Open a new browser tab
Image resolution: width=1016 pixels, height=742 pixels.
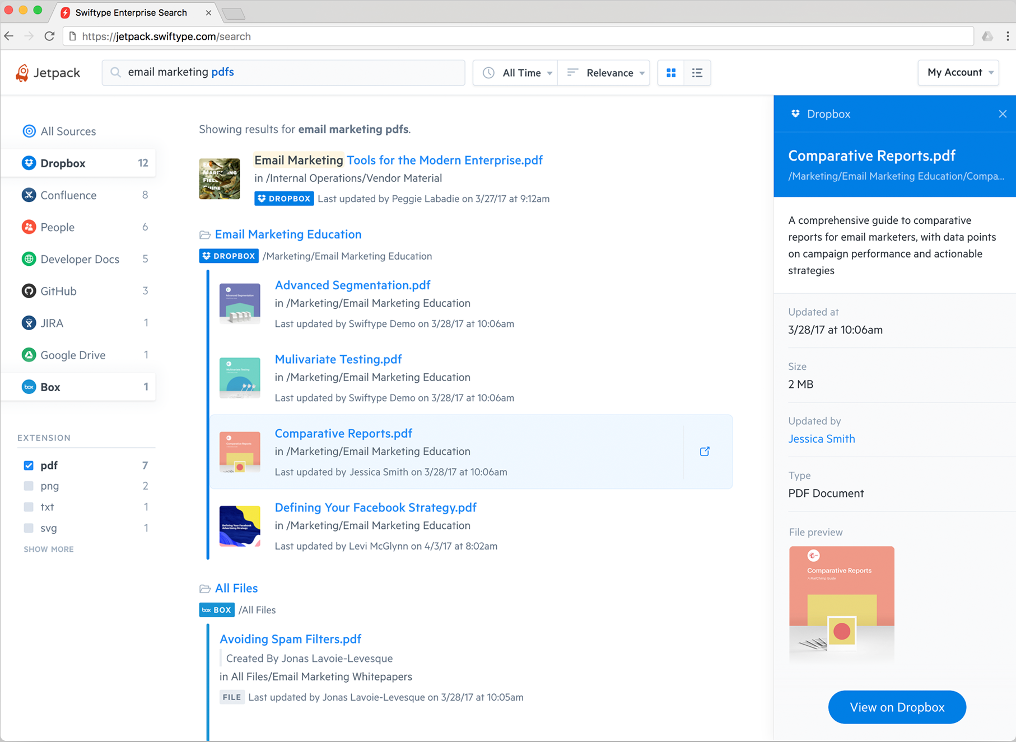234,13
